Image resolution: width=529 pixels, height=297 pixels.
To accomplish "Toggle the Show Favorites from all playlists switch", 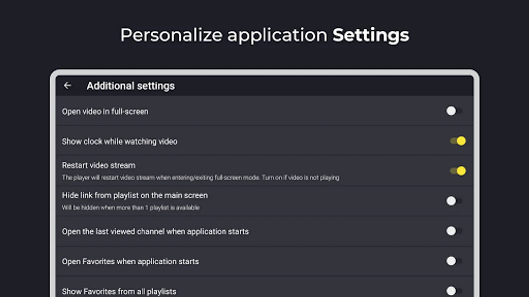I will [454, 291].
